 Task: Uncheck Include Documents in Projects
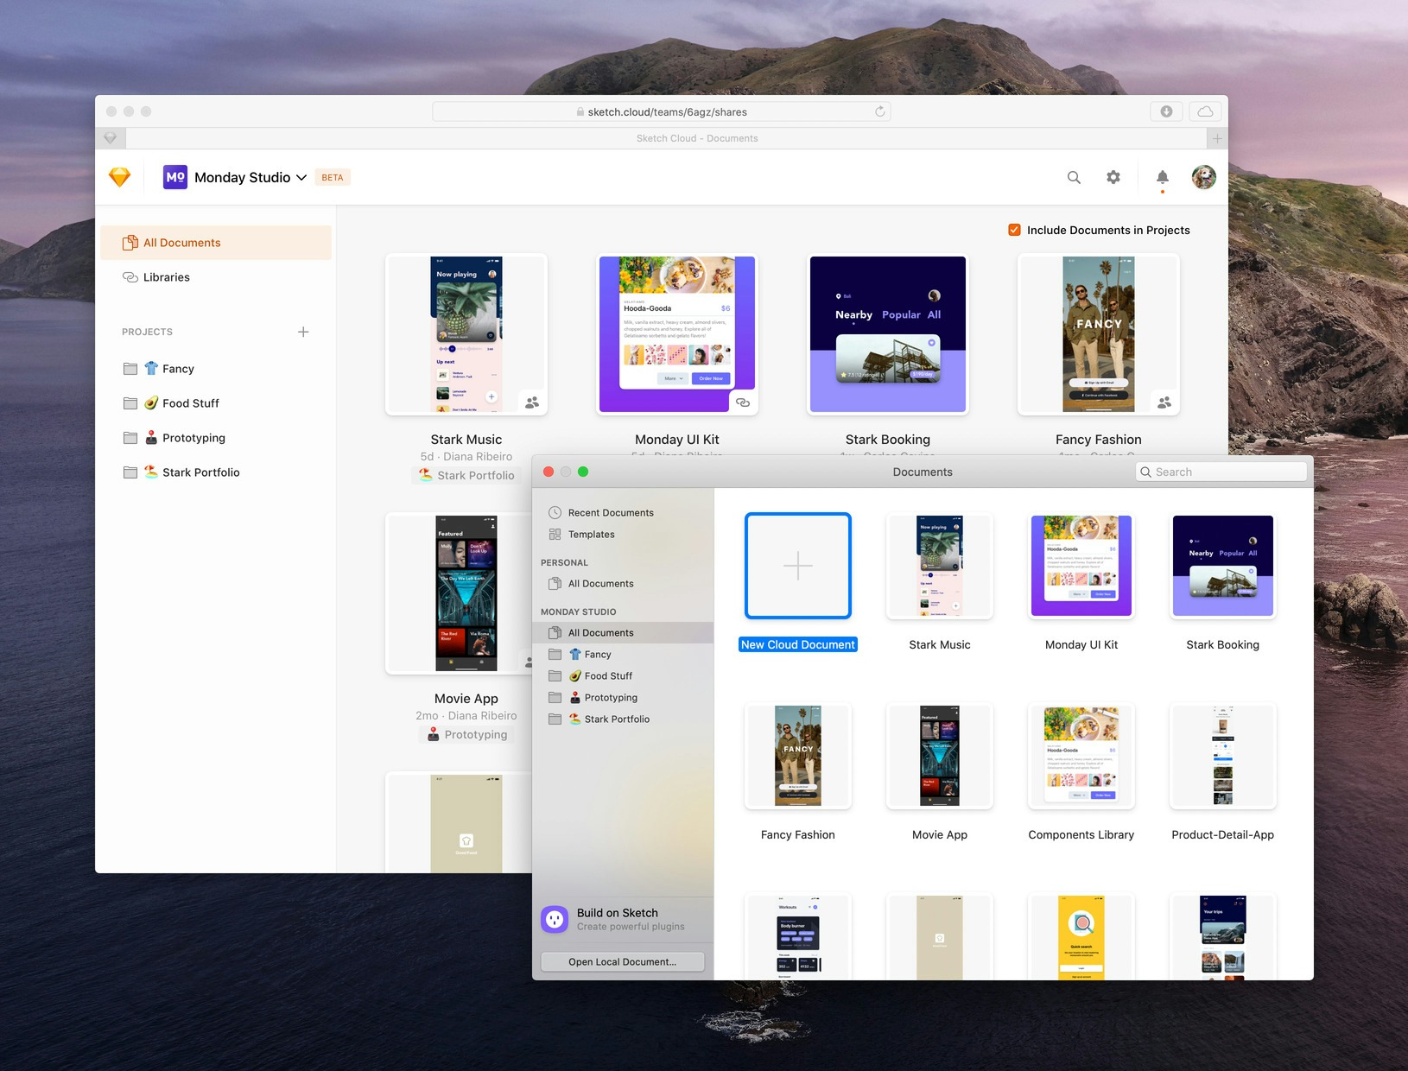pos(1013,230)
